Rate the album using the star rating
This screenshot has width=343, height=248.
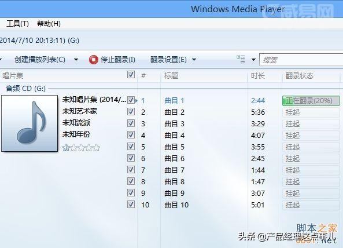[x=81, y=148]
